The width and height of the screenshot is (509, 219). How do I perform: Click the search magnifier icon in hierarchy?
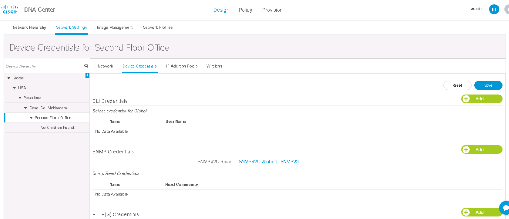click(86, 66)
